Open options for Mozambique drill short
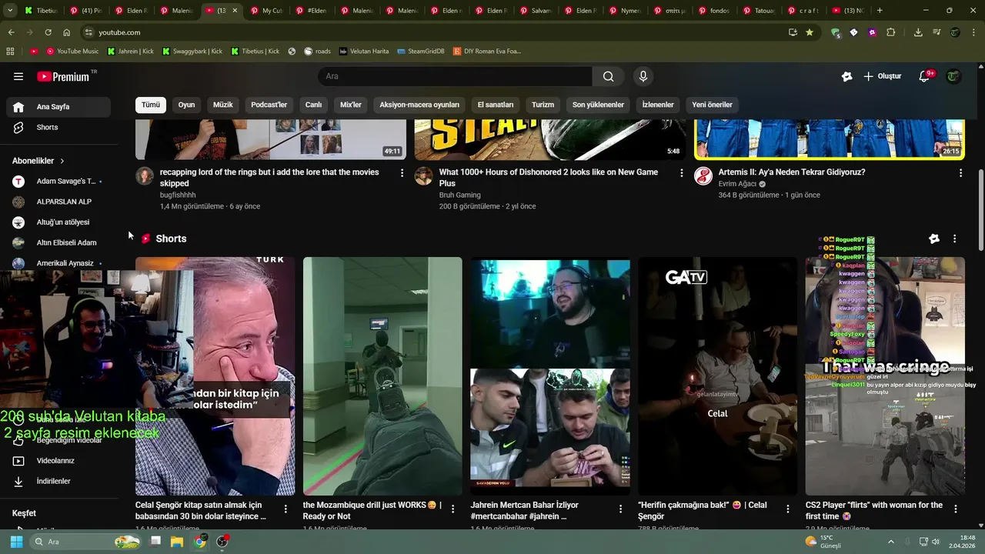 click(453, 509)
